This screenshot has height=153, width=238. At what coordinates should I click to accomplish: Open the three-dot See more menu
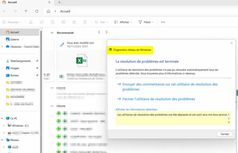tap(163, 22)
